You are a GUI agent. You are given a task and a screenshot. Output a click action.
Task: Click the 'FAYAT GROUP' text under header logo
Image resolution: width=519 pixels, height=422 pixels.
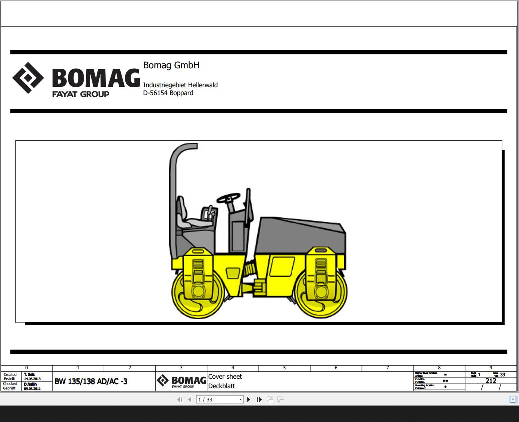coord(81,94)
